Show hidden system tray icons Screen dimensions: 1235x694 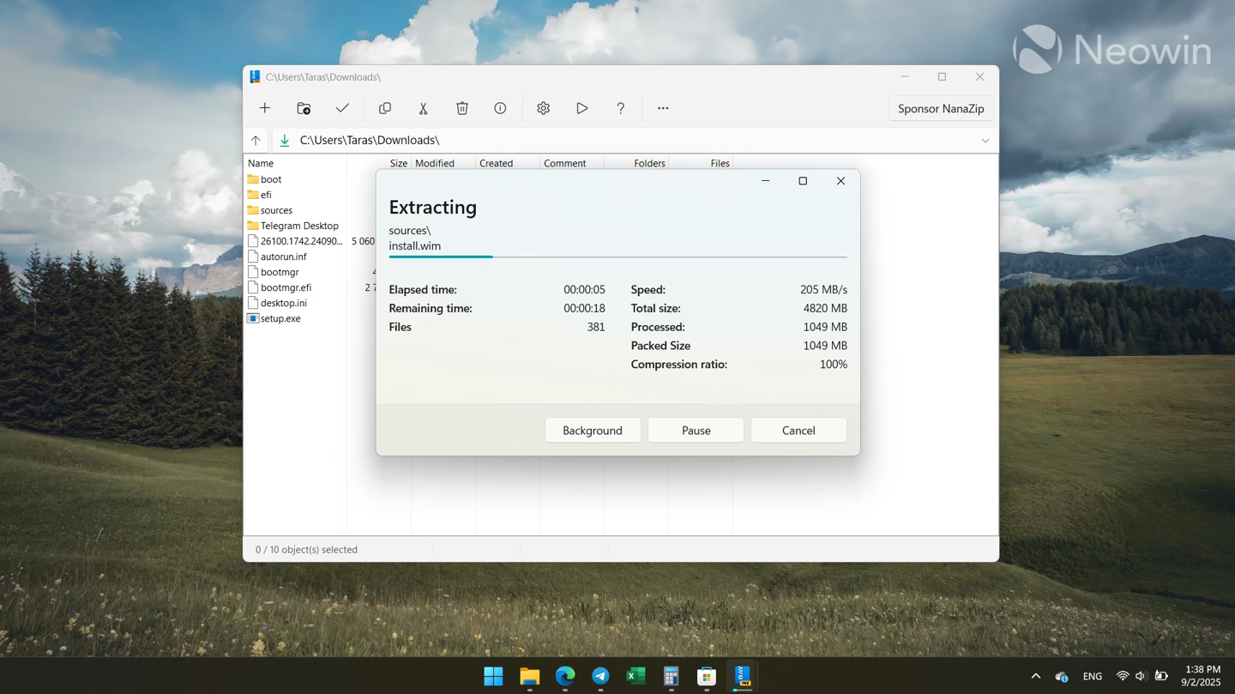[1035, 676]
